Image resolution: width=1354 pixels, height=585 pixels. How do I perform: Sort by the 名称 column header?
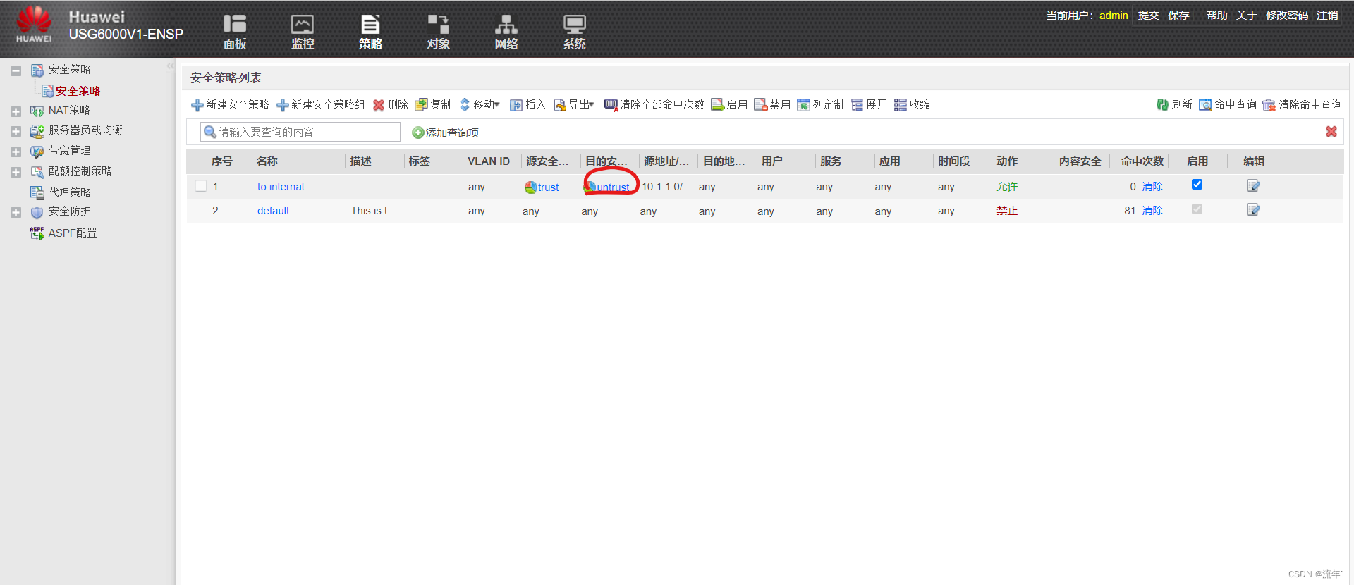coord(267,161)
